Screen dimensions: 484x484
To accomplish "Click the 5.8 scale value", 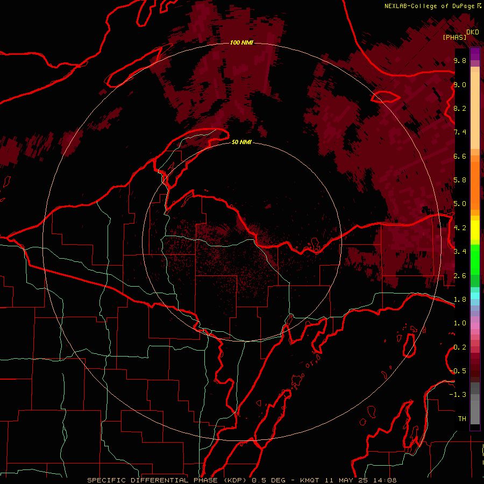I will [460, 180].
